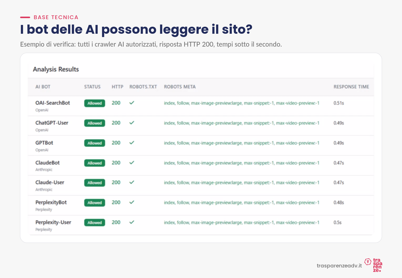
Task: Click HTTP 200 value for GPTBot
Action: point(116,143)
